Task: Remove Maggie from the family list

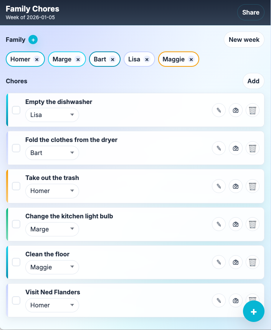Action: click(191, 59)
